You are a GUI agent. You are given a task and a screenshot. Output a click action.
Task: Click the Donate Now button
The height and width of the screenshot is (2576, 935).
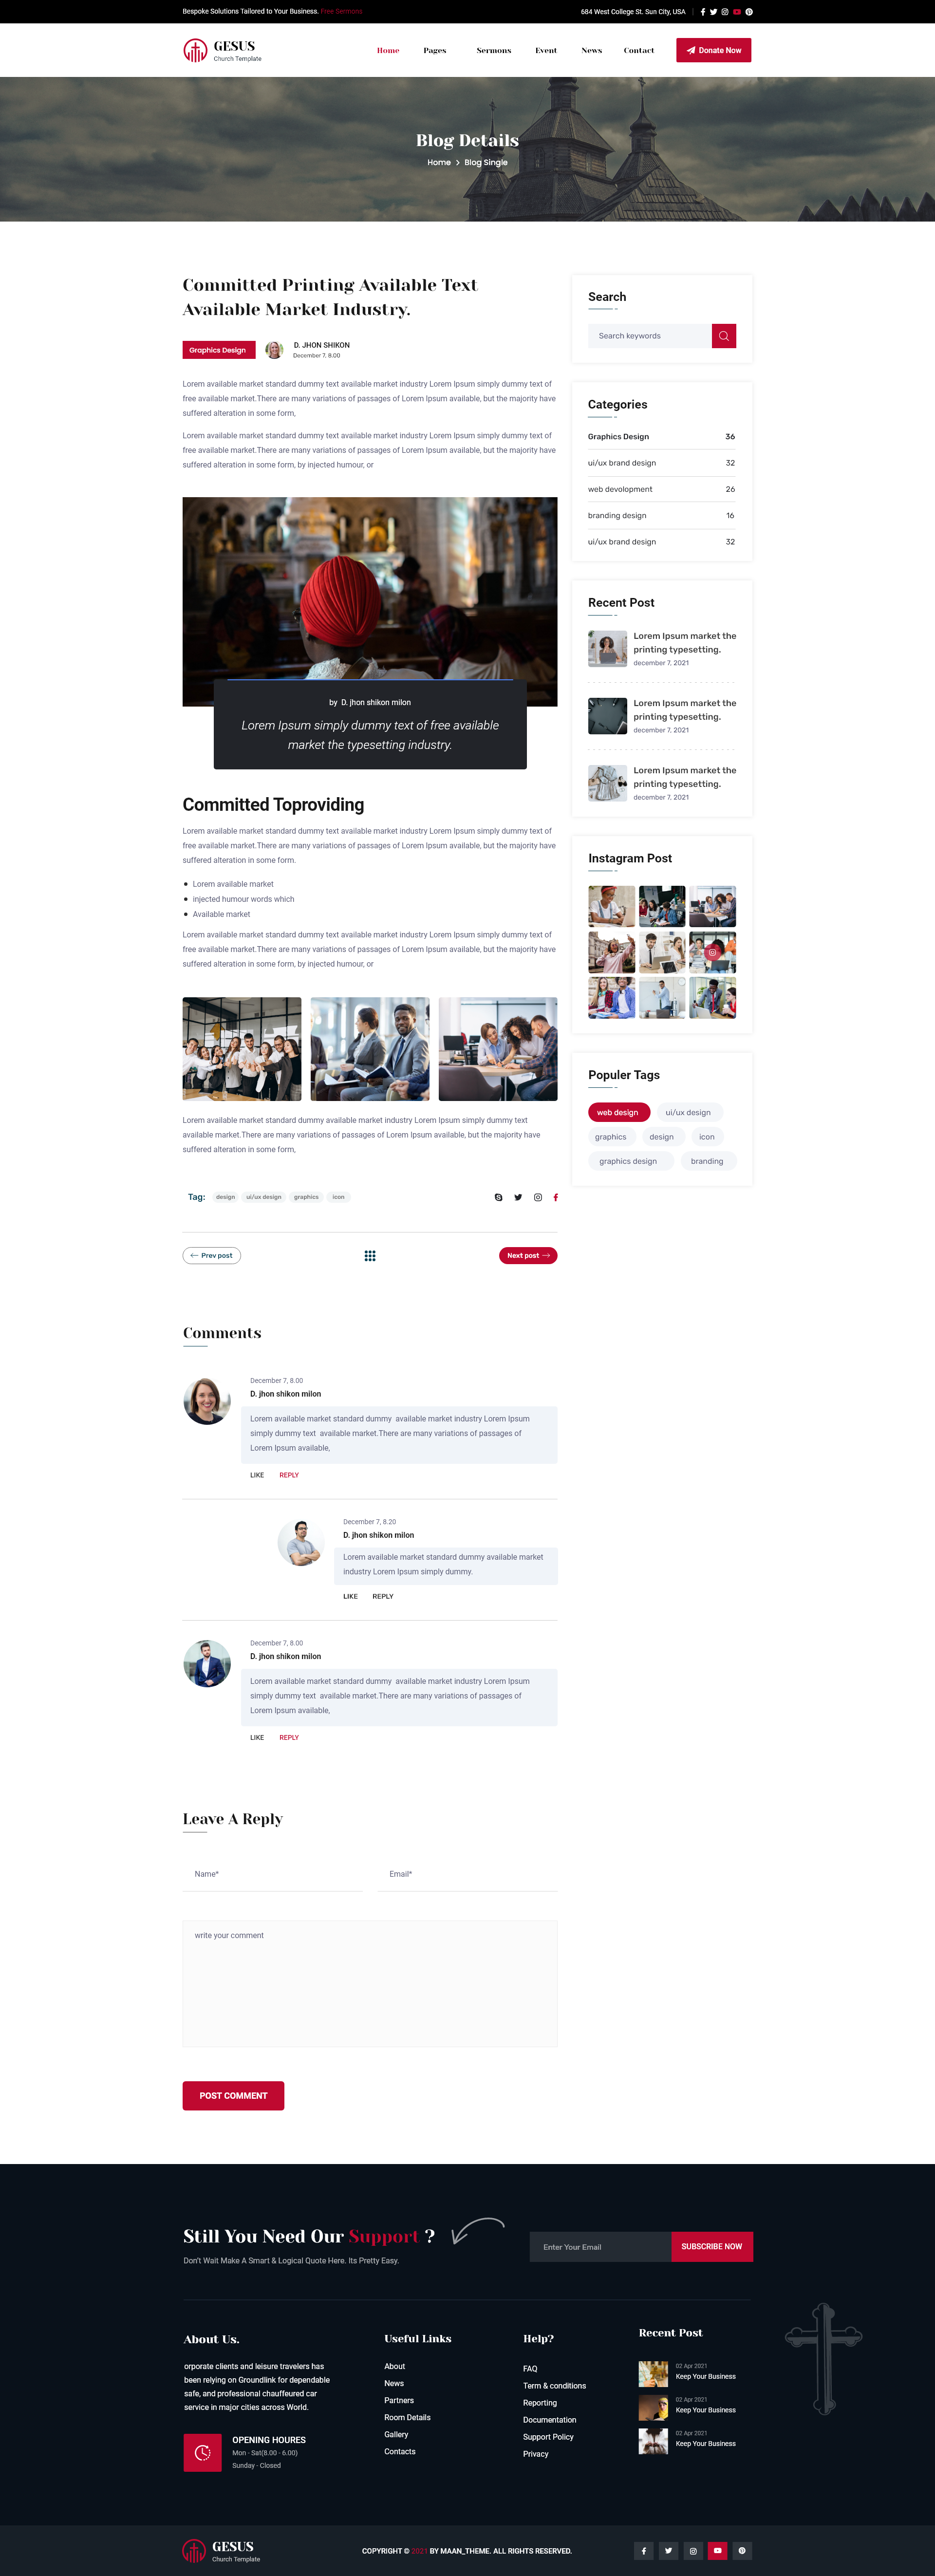point(714,50)
